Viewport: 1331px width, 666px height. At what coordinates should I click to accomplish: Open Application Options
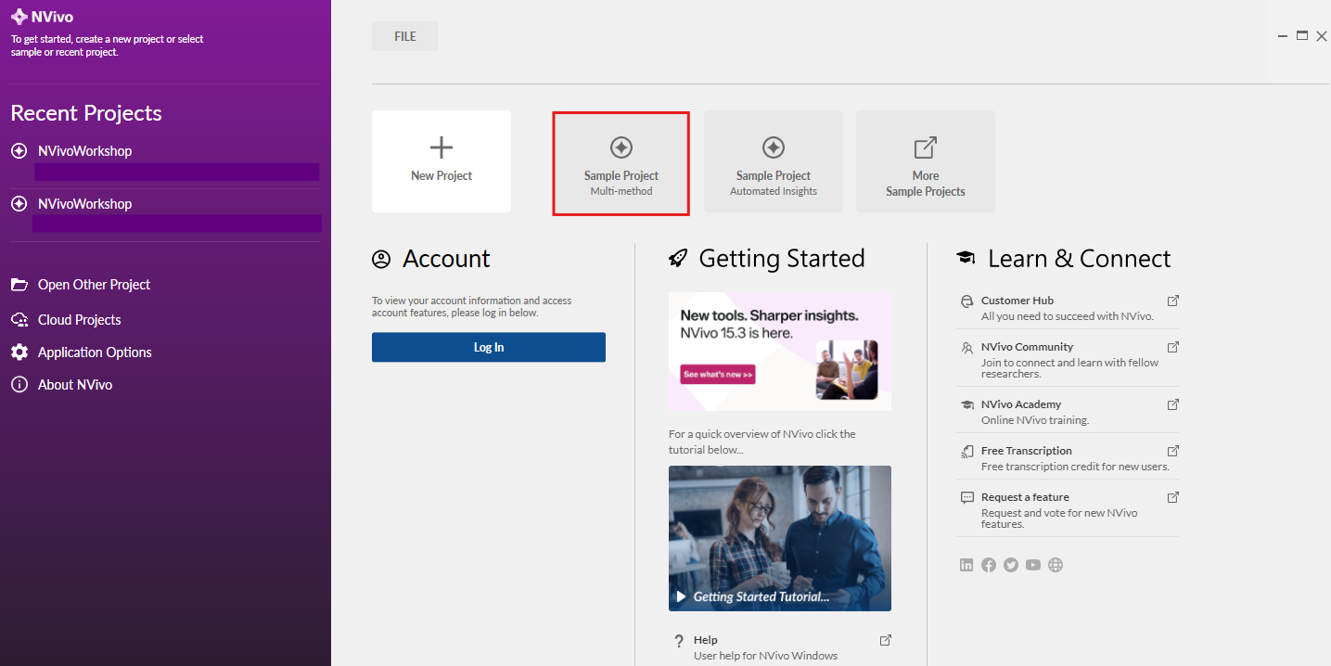tap(95, 352)
